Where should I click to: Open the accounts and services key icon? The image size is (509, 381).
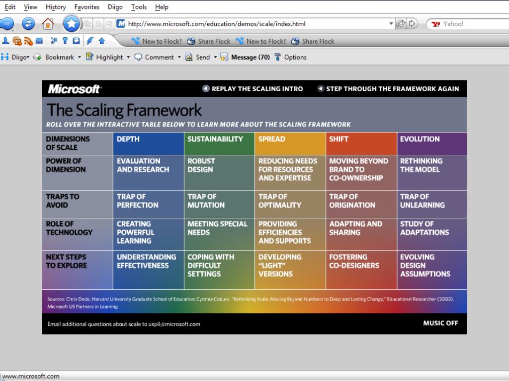[65, 41]
